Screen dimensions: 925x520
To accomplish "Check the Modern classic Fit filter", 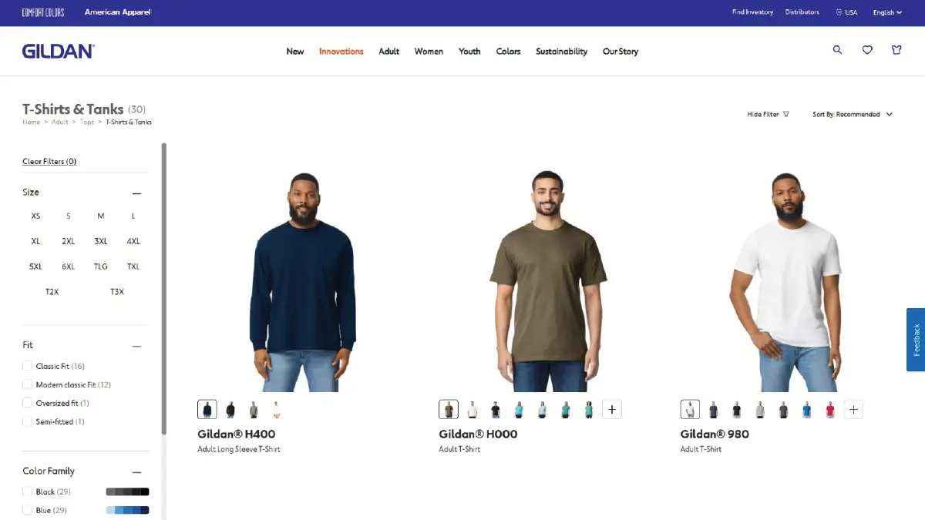I will [28, 384].
